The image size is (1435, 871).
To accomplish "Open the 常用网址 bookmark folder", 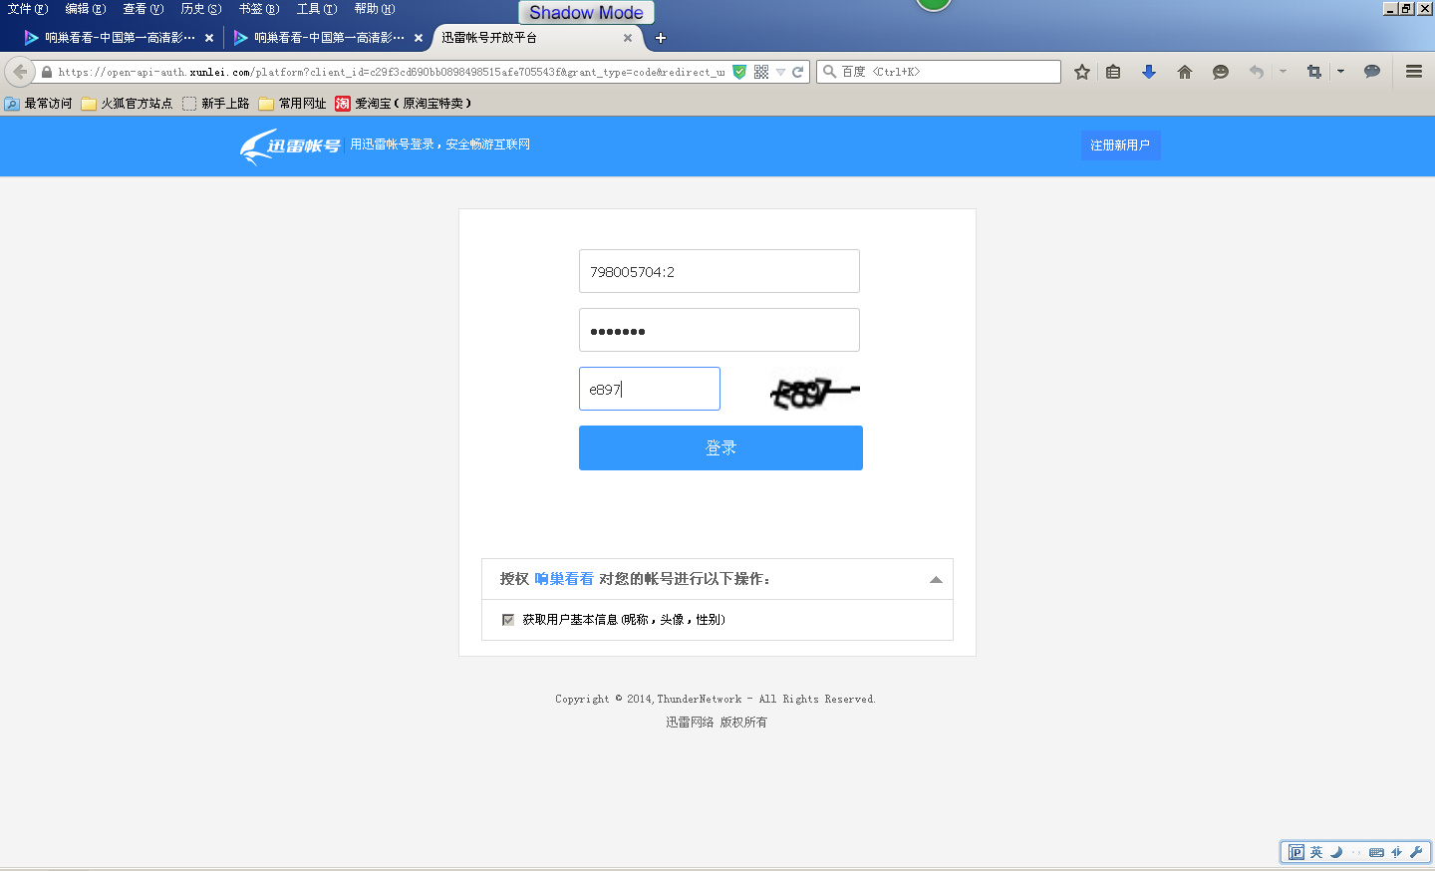I will 293,104.
